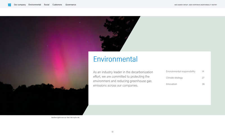The image size is (225, 136).
Task: Go to the Social section
Action: click(x=47, y=5)
